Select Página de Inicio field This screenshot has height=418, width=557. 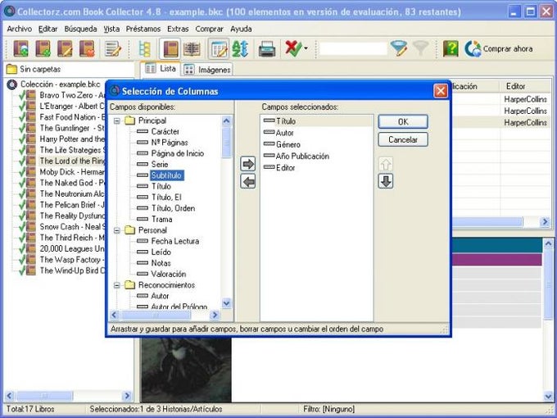click(x=177, y=153)
